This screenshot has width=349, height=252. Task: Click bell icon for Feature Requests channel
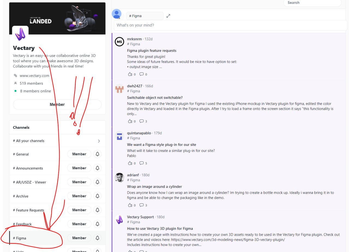[97, 210]
